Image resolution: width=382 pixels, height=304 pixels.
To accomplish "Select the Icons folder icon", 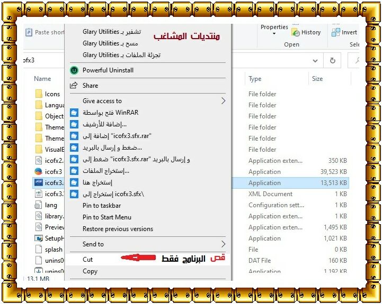I will pos(39,94).
